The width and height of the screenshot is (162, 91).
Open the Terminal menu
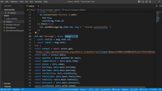point(38,2)
